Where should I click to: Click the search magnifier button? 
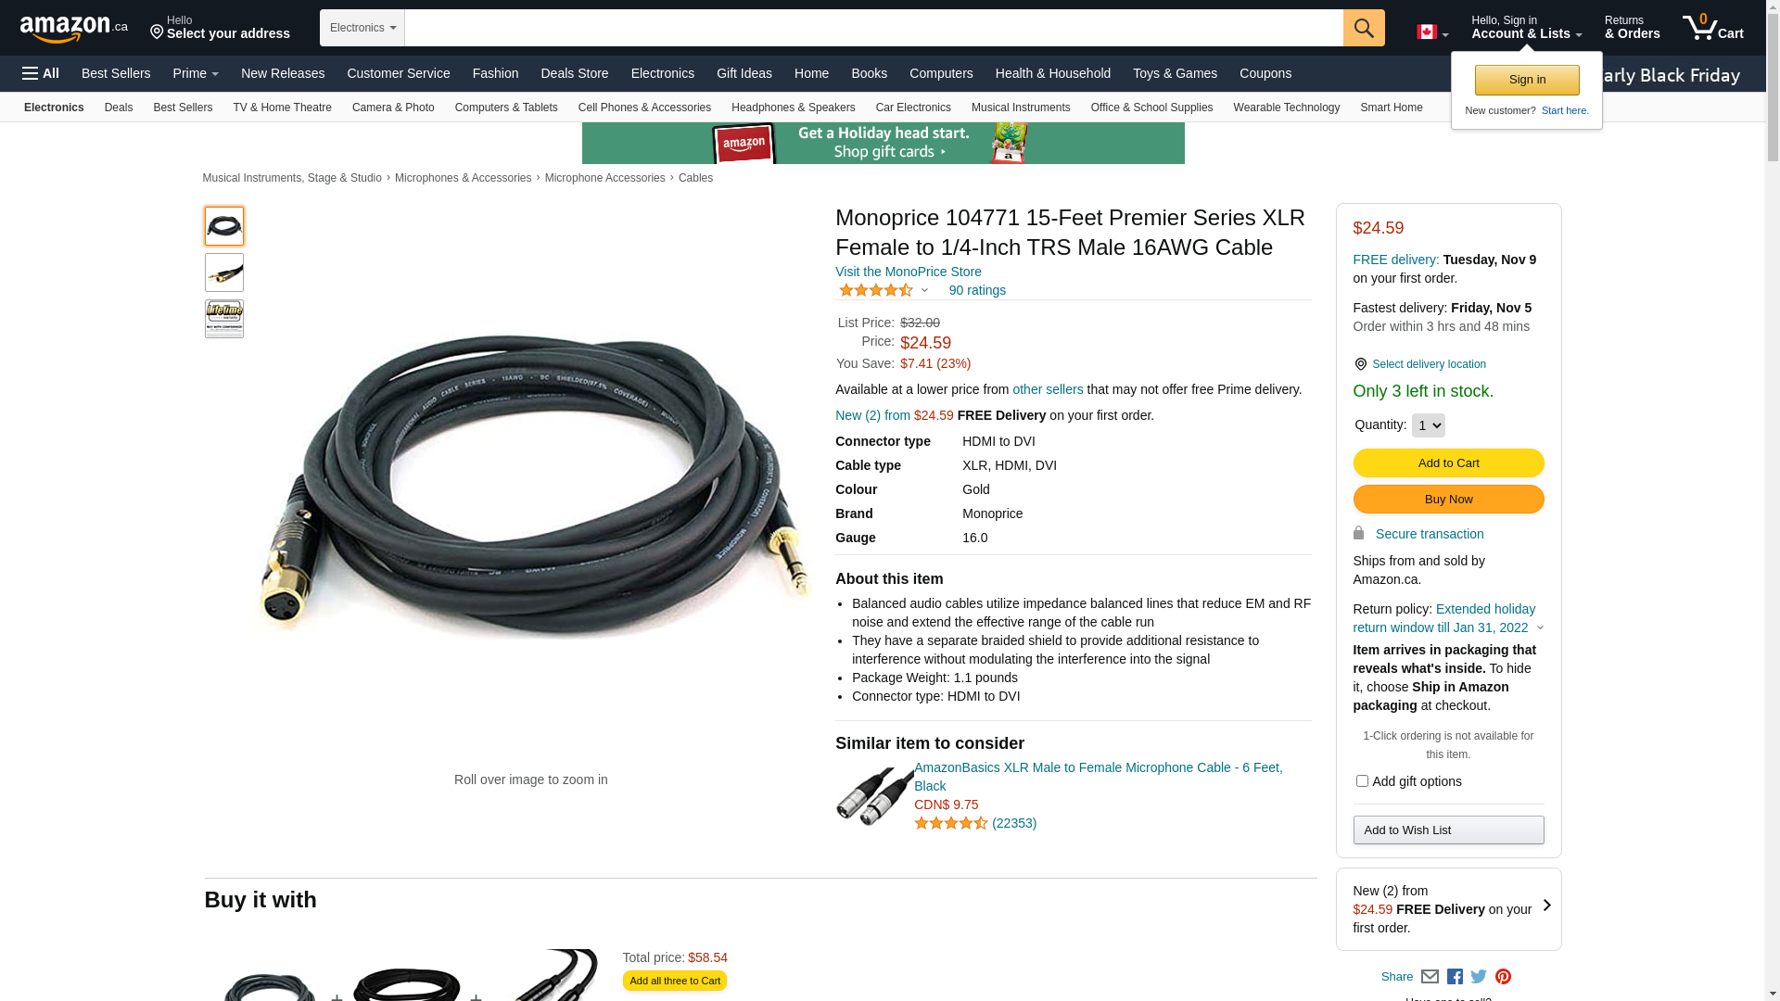coord(1364,28)
